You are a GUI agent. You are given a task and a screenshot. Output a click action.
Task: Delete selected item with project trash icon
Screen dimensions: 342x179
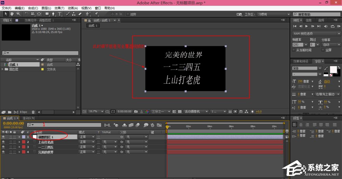[33, 112]
